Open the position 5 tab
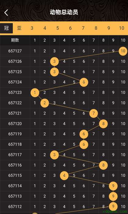Viewport: 128px width, 214px height. coord(58,28)
